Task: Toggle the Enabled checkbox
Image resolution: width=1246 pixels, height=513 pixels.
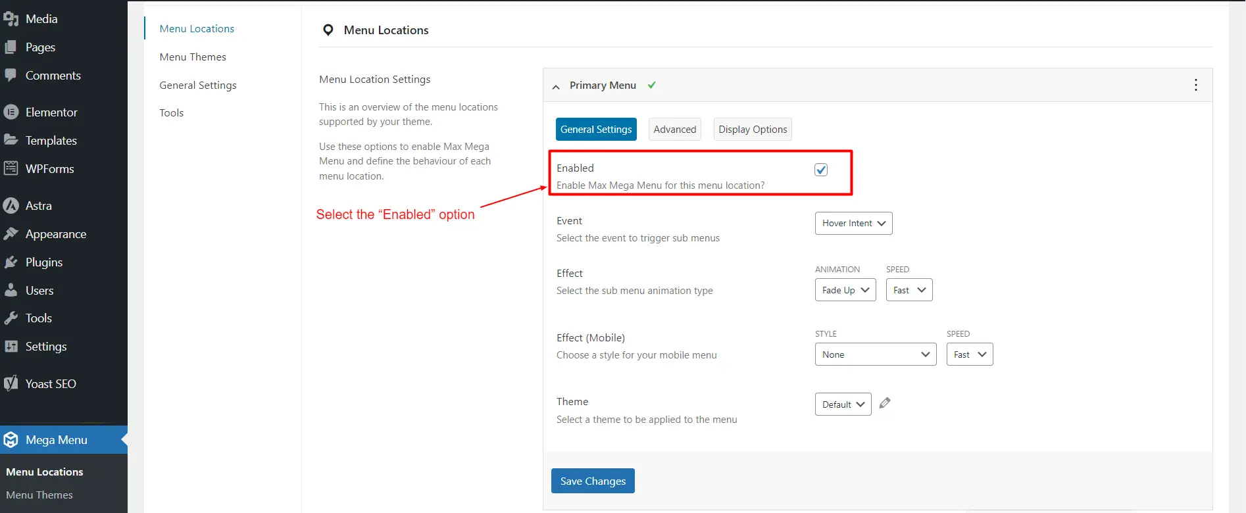Action: tap(821, 170)
